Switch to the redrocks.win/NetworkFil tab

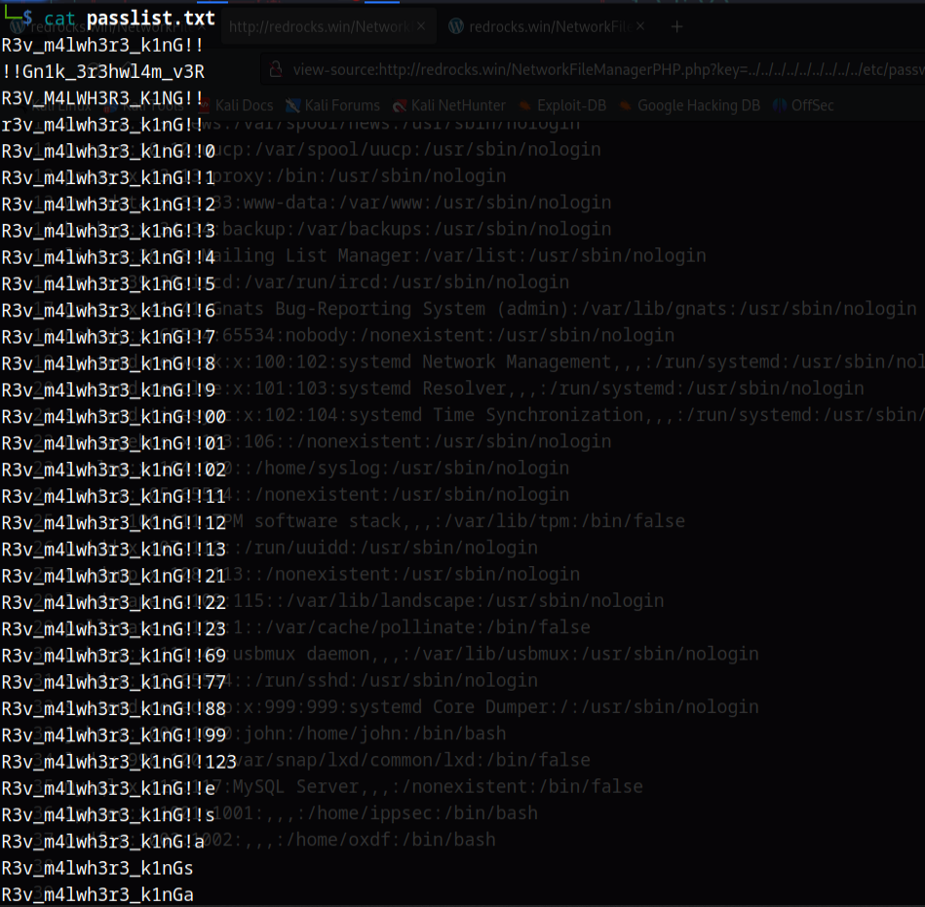point(546,27)
